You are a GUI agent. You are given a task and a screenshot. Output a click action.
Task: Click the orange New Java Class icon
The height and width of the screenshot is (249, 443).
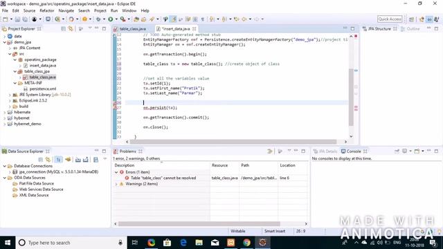[x=84, y=19]
